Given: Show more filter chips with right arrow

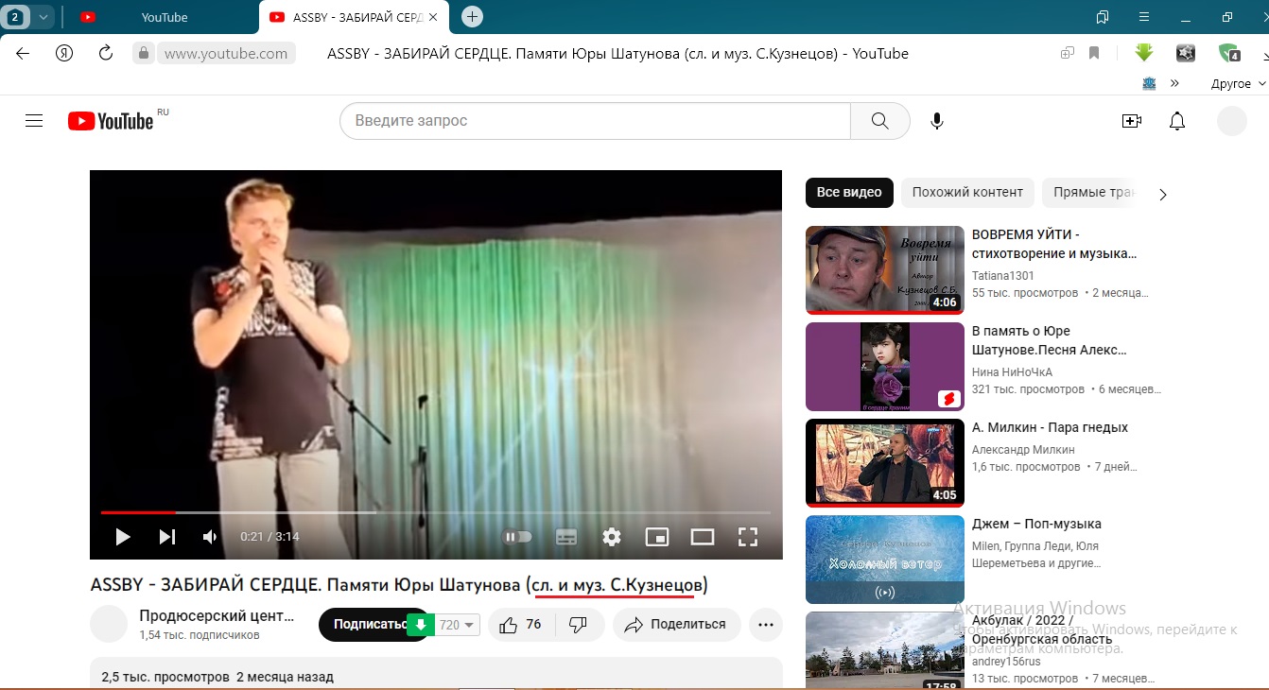Looking at the screenshot, I should pos(1163,194).
